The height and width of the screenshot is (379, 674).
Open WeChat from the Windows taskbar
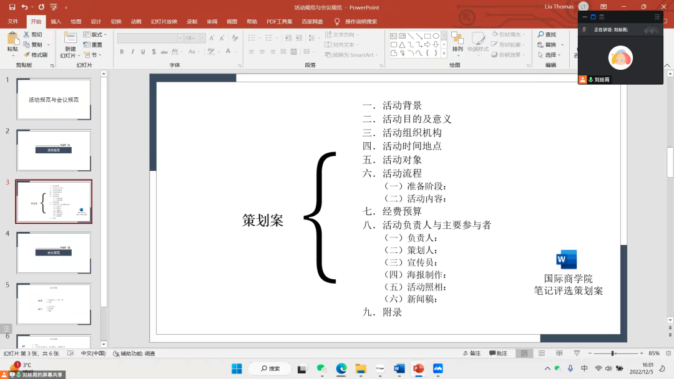[322, 368]
